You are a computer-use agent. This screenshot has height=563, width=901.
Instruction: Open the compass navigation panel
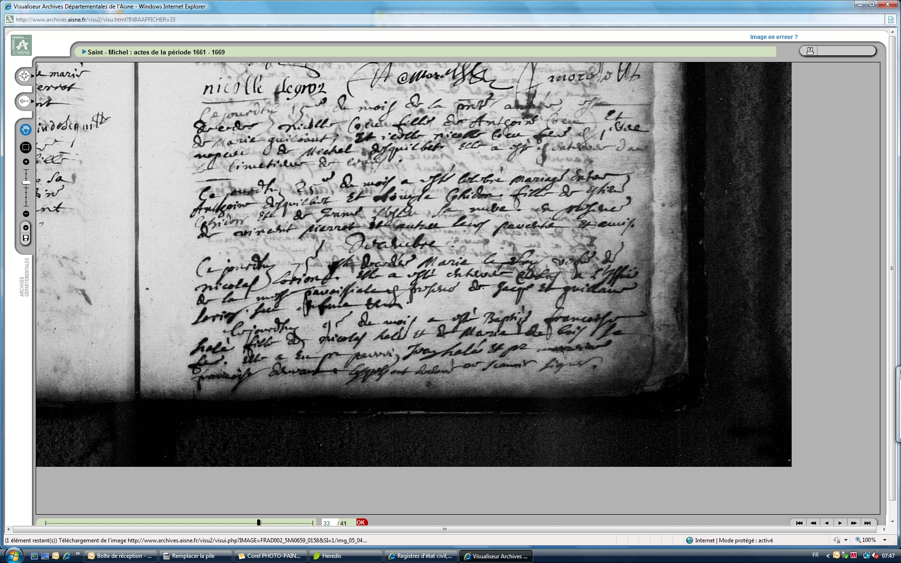(24, 76)
